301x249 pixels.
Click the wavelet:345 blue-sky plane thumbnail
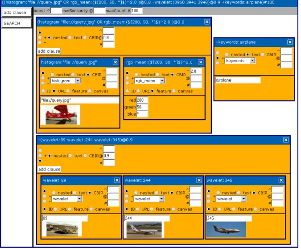(x=226, y=230)
